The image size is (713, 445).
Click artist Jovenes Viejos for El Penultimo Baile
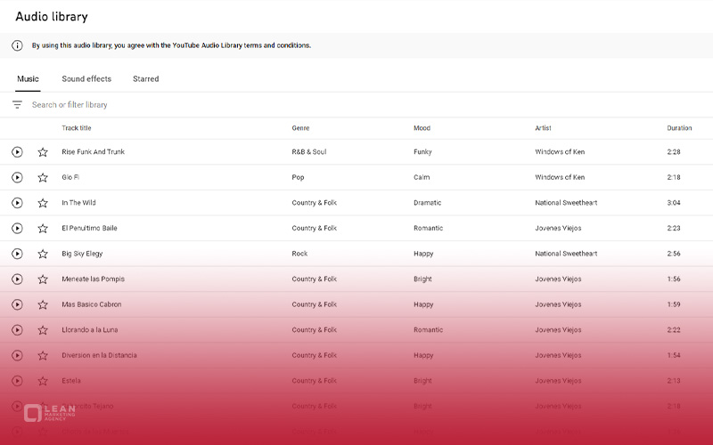coord(558,228)
